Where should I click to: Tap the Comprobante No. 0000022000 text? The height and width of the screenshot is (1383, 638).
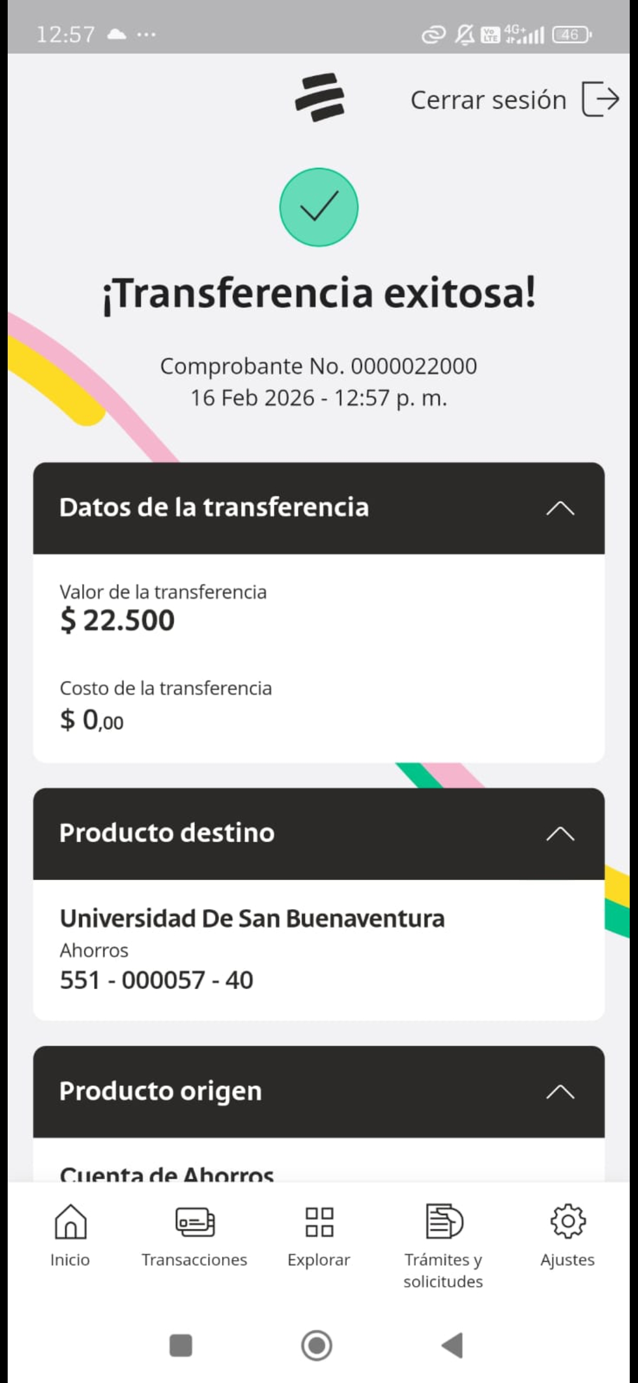319,366
